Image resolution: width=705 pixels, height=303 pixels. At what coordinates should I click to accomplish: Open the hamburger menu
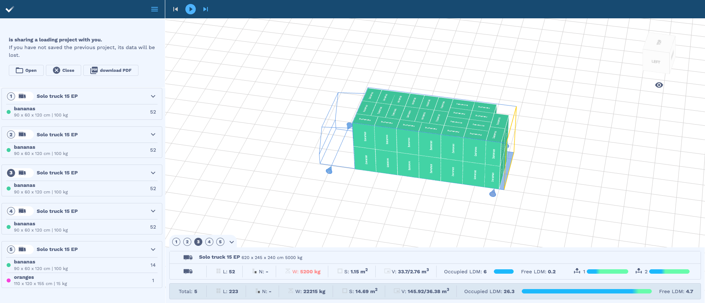coord(155,9)
